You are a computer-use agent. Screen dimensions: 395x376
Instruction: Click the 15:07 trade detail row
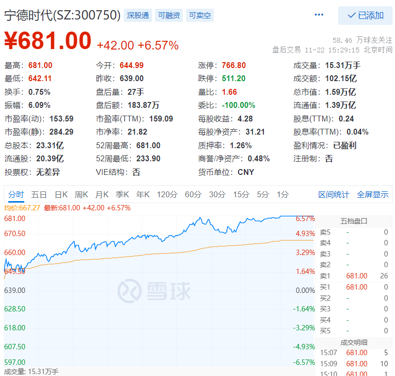click(354, 353)
